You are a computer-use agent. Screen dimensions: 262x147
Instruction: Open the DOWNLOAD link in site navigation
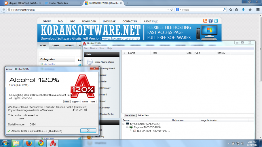tap(89, 21)
